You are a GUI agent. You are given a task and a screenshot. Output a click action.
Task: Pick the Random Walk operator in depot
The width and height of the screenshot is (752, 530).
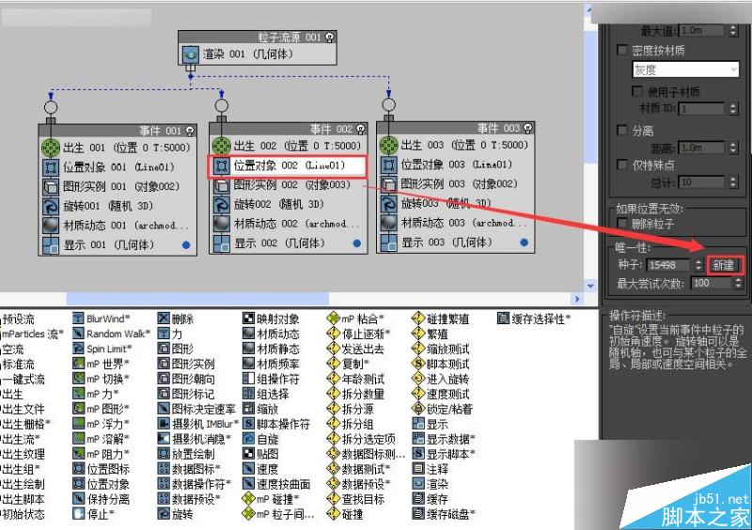click(x=111, y=334)
